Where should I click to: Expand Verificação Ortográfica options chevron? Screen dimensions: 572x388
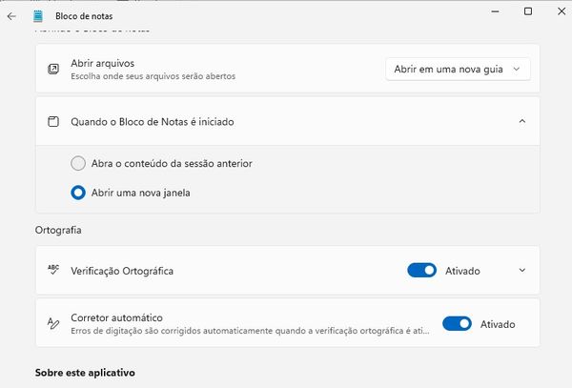coord(522,270)
